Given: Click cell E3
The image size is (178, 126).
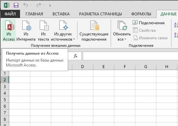Looking at the screenshot, I should pos(103,86).
